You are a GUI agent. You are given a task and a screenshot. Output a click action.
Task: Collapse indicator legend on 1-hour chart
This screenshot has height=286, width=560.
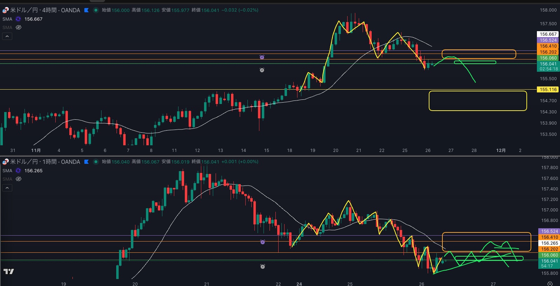[x=7, y=188]
